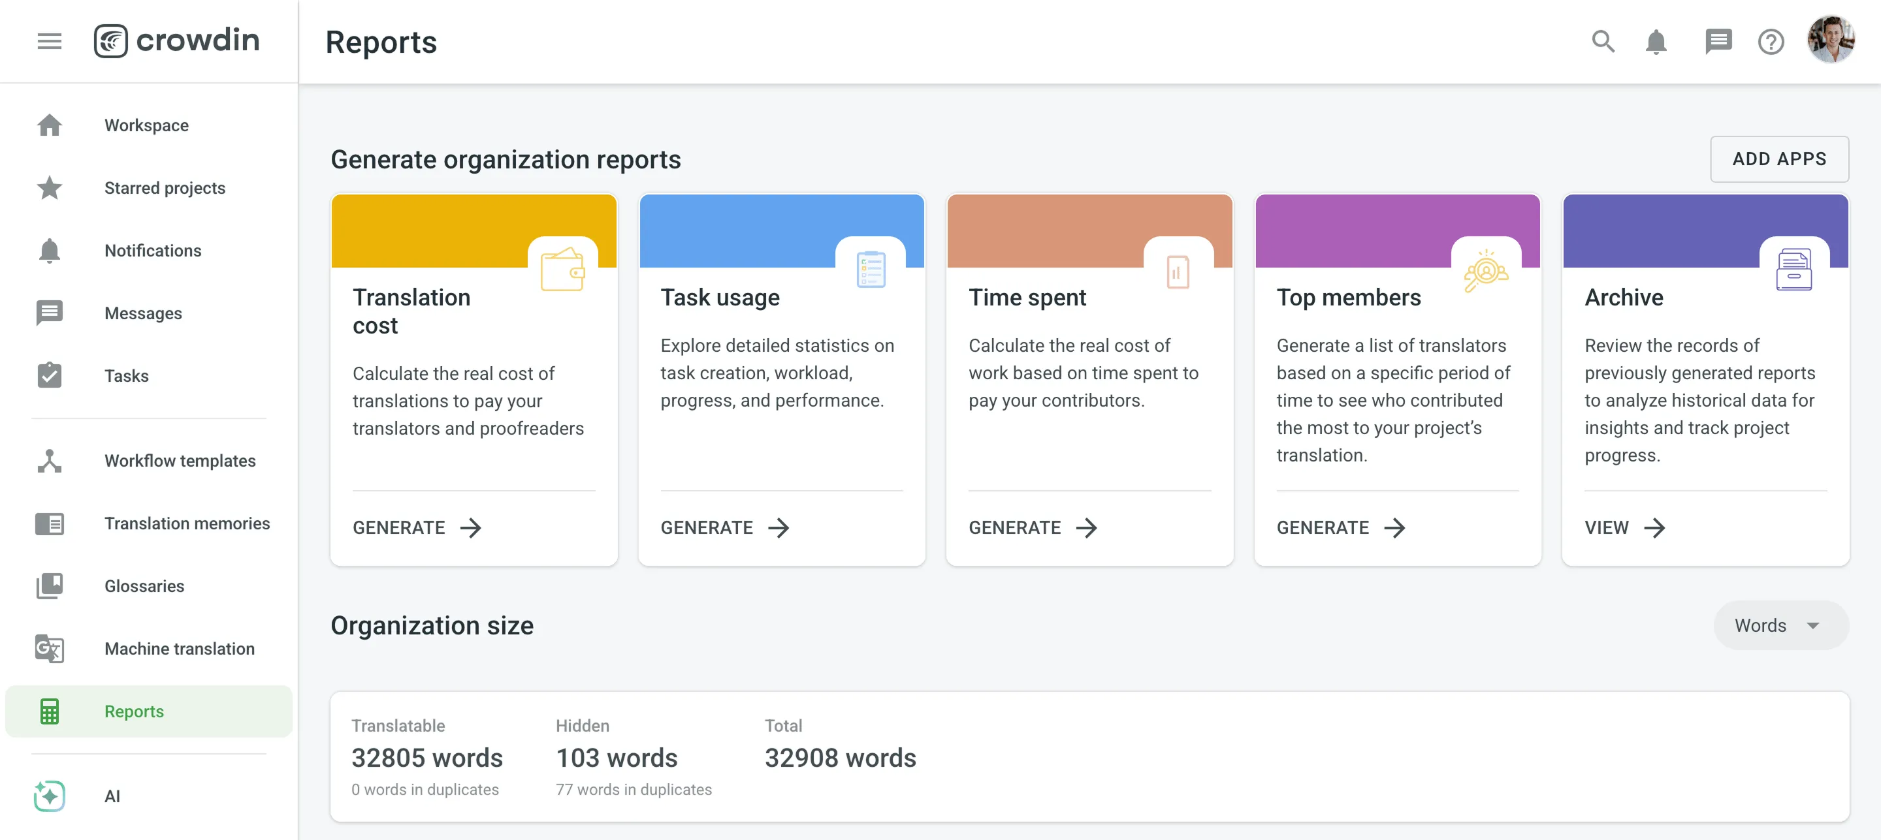This screenshot has height=840, width=1881.
Task: Click the search magnifier icon
Action: 1603,42
